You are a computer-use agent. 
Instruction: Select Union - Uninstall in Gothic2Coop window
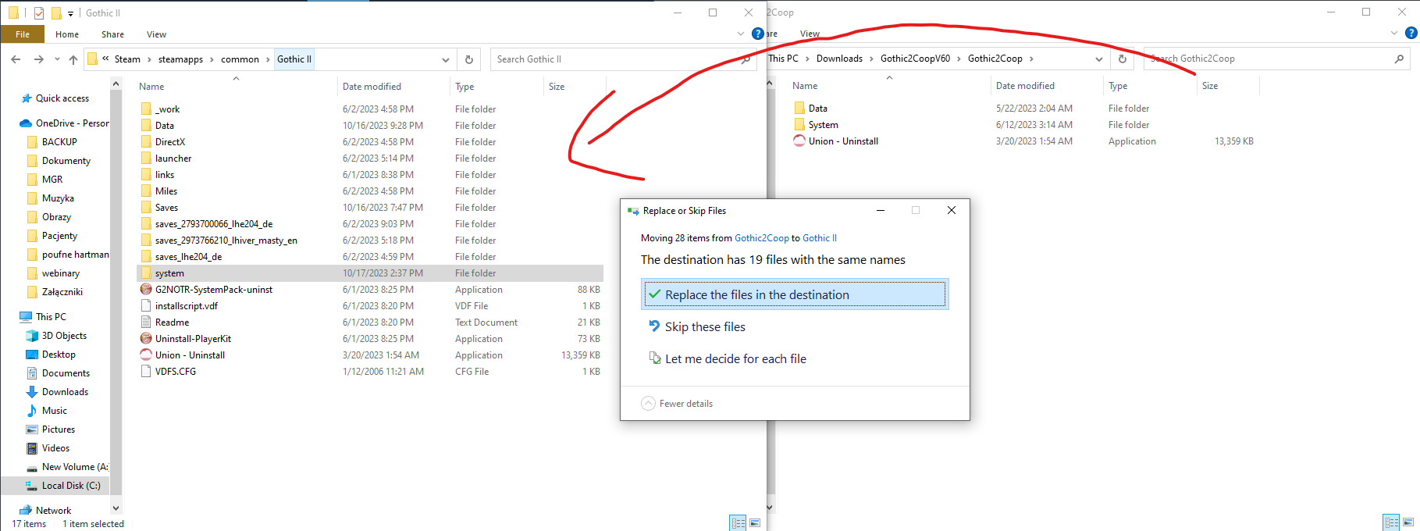click(843, 141)
